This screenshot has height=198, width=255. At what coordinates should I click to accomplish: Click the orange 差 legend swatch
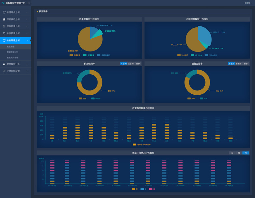pos(133,189)
